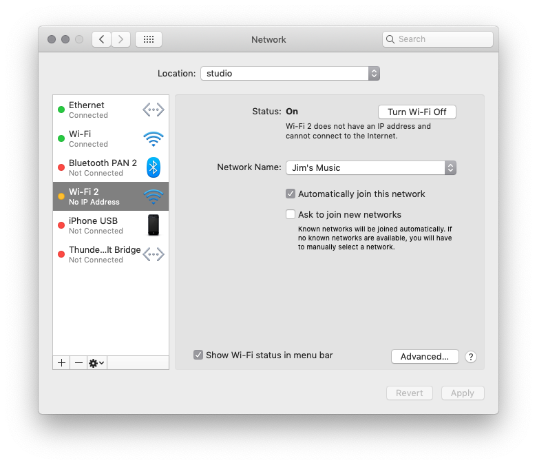Open the Location dropdown showing studio
Viewport: 537px width, 465px height.
click(x=290, y=73)
